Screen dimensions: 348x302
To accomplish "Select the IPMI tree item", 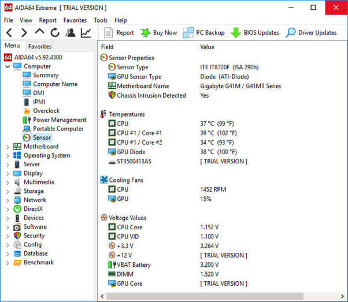I will point(34,102).
